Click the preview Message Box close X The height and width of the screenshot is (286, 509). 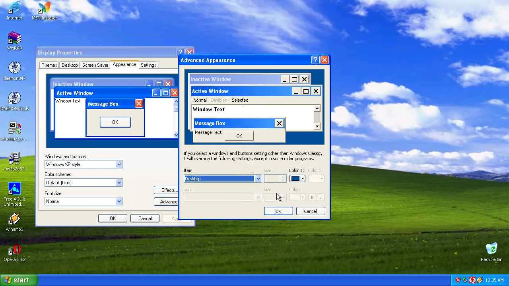tap(279, 123)
